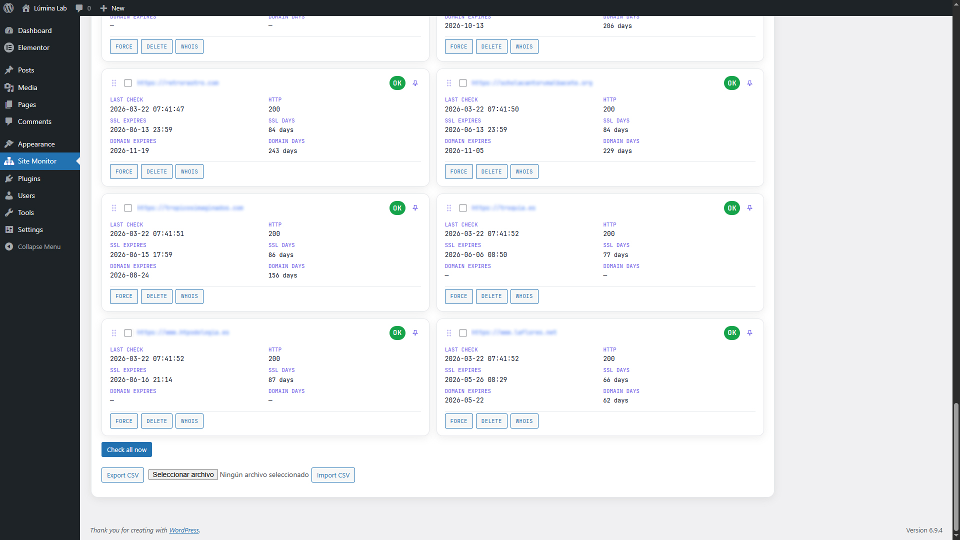Screen dimensions: 960x540
Task: Collapse the admin sidebar menu
Action: coord(33,246)
